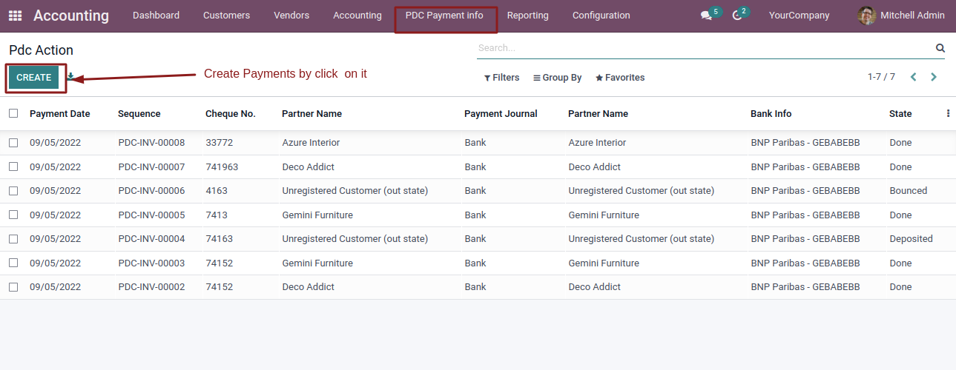Open record PDC-INV-00004
The height and width of the screenshot is (370, 956).
pos(151,239)
